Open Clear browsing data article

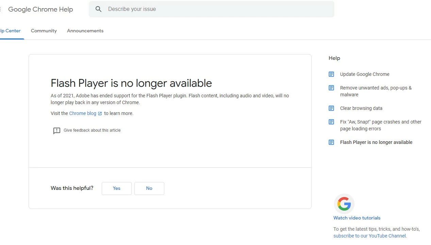click(361, 108)
